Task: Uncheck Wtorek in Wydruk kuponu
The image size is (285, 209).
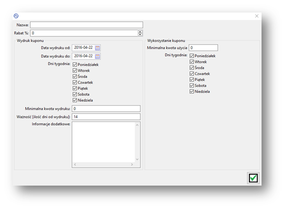Action: [75, 70]
